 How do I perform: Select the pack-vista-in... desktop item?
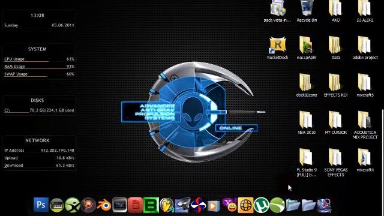277,11
